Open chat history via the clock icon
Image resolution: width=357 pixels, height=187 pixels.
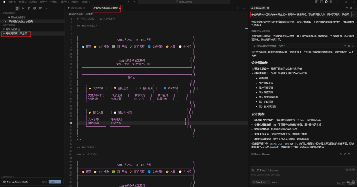click(x=347, y=8)
